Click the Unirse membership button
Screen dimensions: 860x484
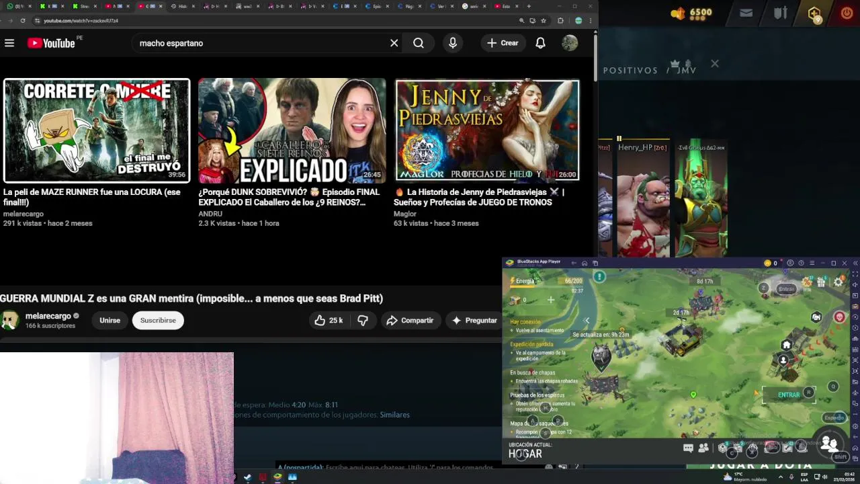pos(110,320)
